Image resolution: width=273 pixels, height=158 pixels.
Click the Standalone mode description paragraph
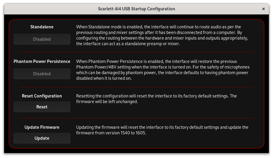click(162, 35)
